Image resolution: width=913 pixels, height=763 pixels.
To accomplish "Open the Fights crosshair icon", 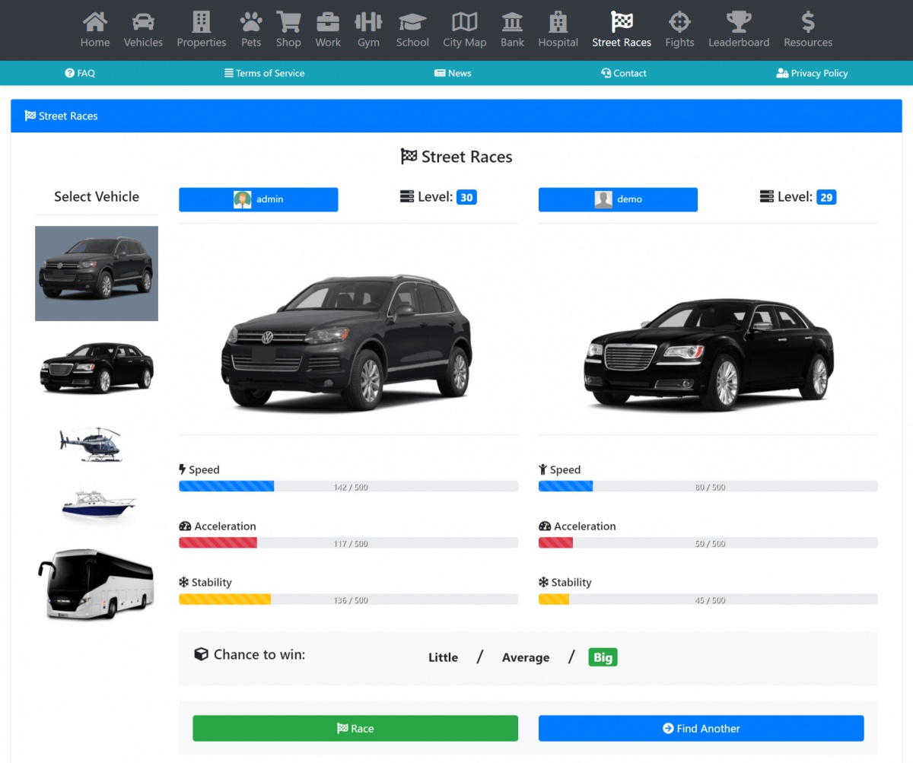I will [x=679, y=22].
